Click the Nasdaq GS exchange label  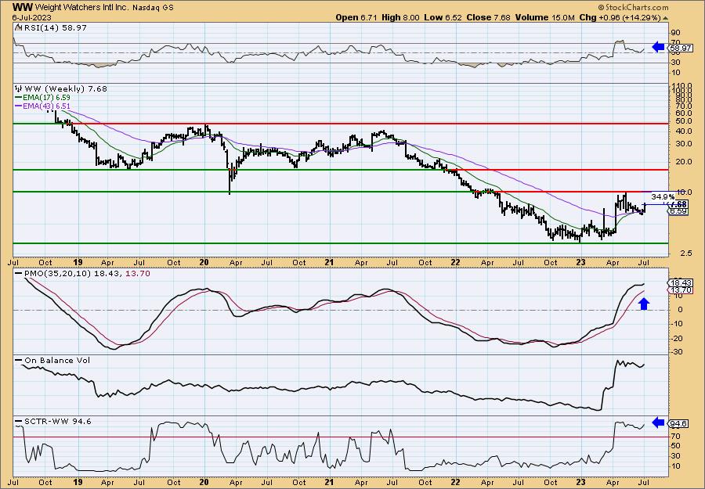tap(153, 8)
